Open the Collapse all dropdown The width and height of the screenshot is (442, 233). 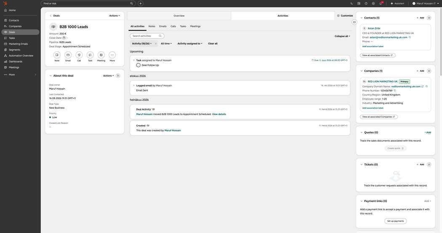click(342, 36)
